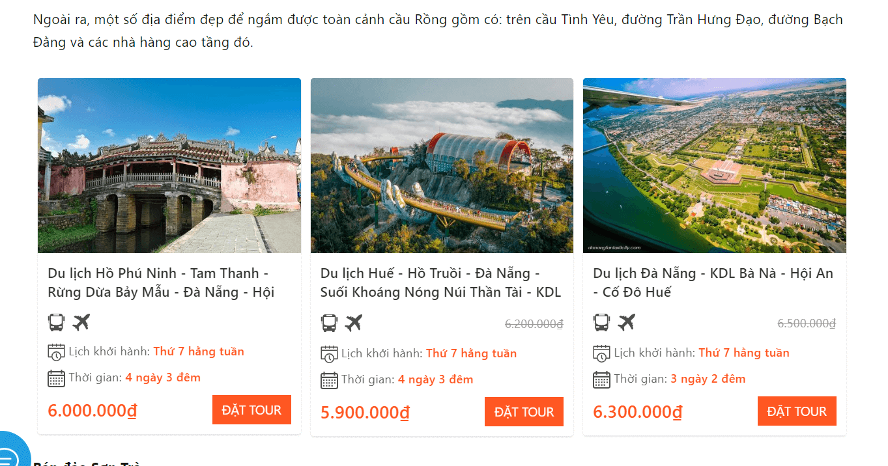Click the bus icon on the Hồ Phú Ninh tour
The height and width of the screenshot is (466, 888).
57,322
